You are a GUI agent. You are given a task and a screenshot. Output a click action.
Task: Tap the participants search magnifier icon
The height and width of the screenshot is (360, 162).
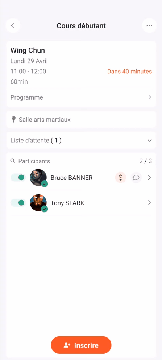coord(13,161)
